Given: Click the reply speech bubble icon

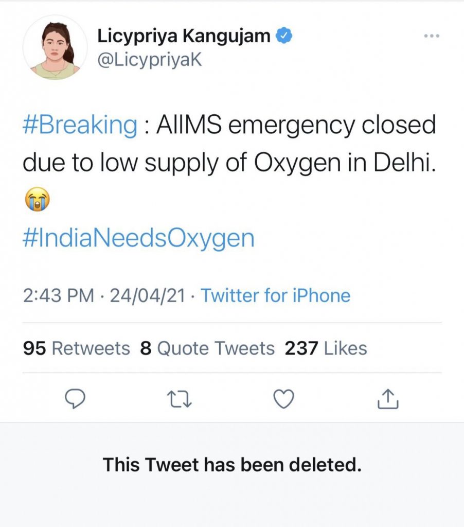Looking at the screenshot, I should click(75, 399).
